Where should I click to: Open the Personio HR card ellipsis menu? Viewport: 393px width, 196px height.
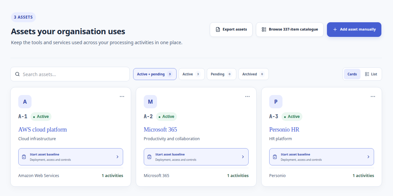pos(373,96)
